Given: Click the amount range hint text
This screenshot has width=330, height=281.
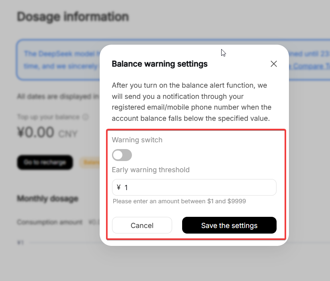Looking at the screenshot, I should point(179,201).
